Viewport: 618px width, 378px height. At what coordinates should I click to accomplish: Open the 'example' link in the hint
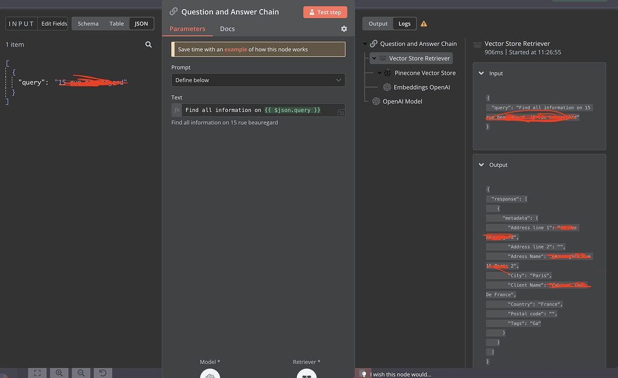pyautogui.click(x=235, y=49)
